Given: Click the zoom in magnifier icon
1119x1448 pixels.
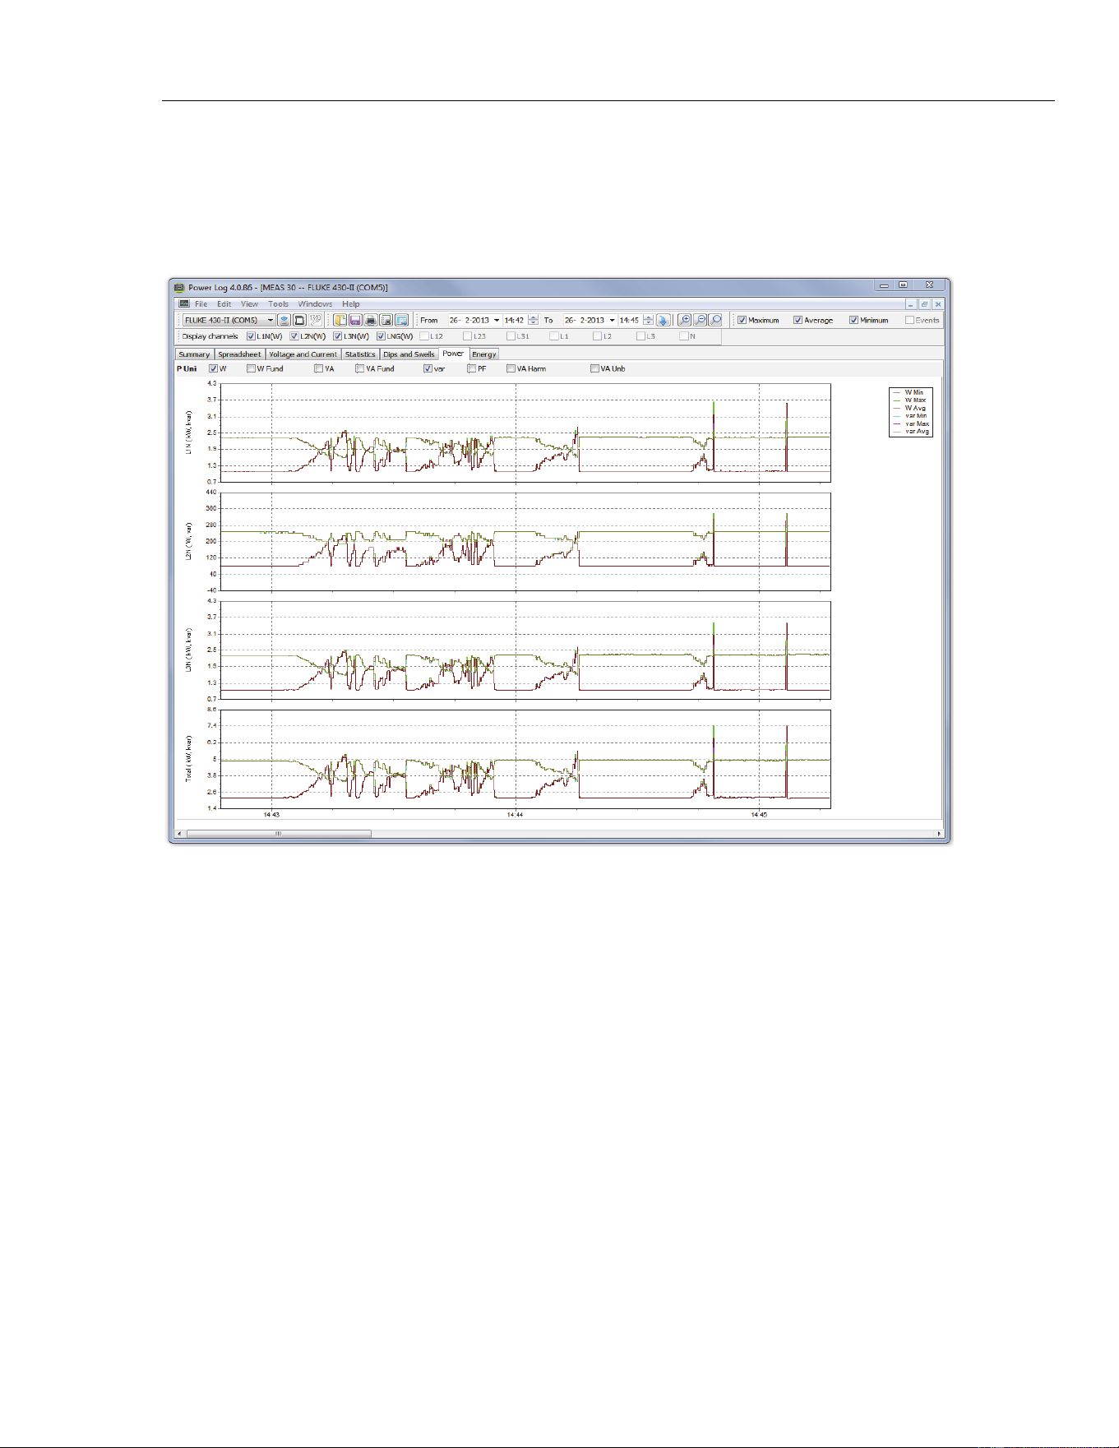Looking at the screenshot, I should (x=684, y=320).
